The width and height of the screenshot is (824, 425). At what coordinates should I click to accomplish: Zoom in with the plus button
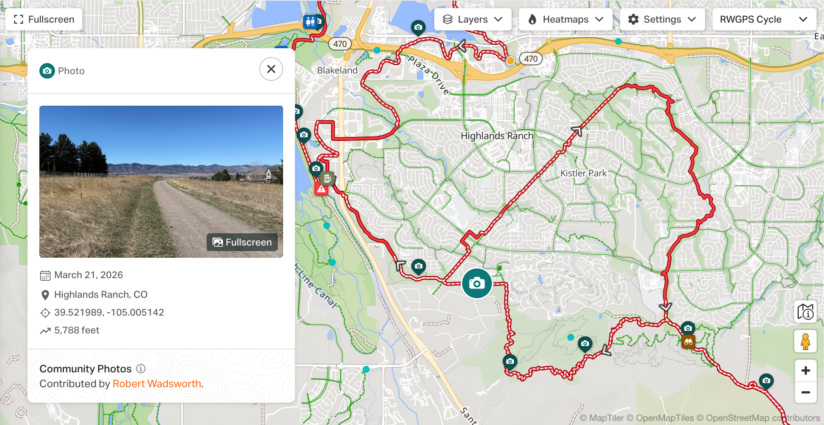click(x=805, y=370)
